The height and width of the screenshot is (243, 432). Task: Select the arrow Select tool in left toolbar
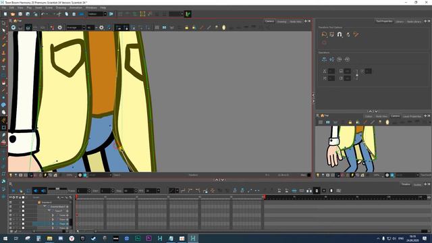(x=3, y=30)
